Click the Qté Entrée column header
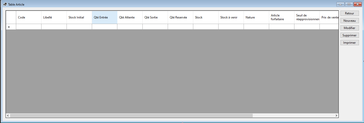 tap(104, 17)
